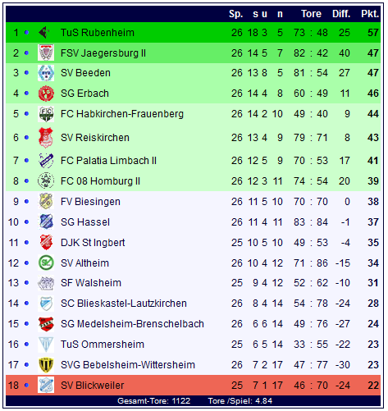
Task: Click the SG Hassel blue crest
Action: [46, 221]
